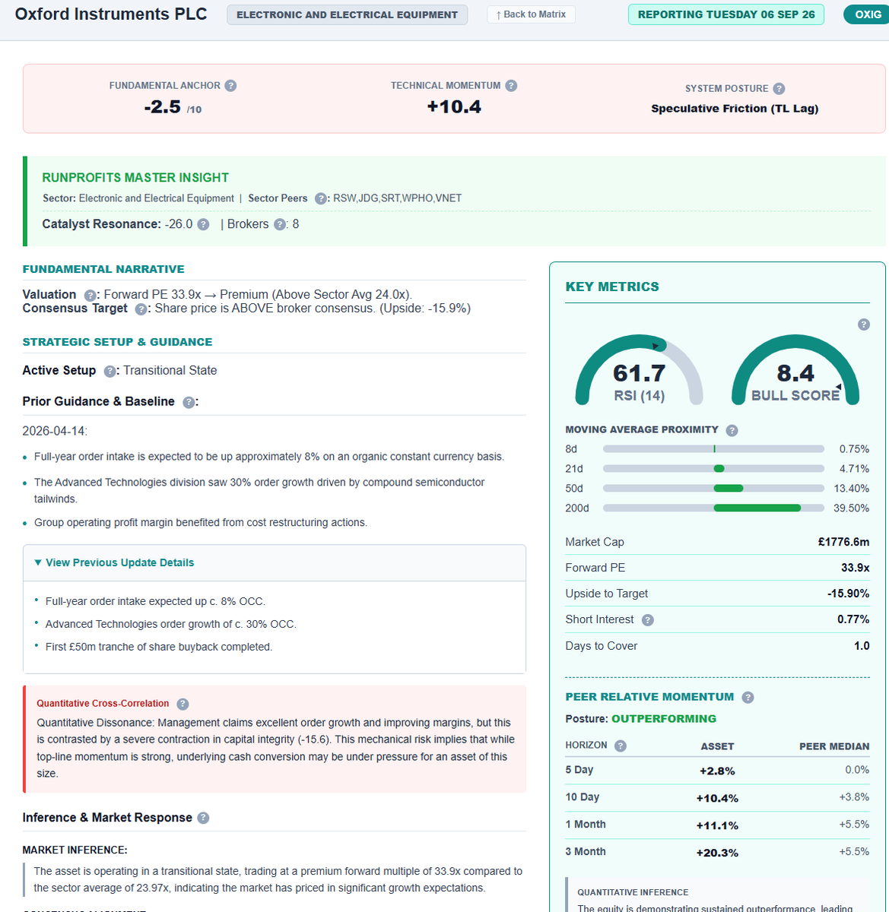Image resolution: width=889 pixels, height=912 pixels.
Task: Click the 2026-04-14 guidance date
Action: 55,432
